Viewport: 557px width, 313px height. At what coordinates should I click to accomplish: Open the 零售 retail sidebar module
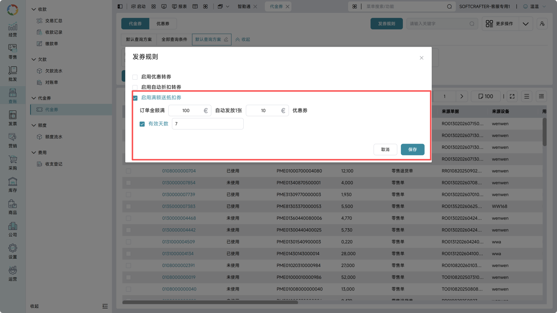click(x=13, y=52)
